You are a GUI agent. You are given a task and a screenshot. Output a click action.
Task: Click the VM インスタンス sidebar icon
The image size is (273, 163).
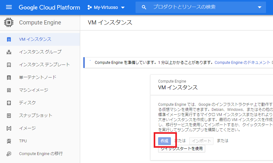point(9,39)
